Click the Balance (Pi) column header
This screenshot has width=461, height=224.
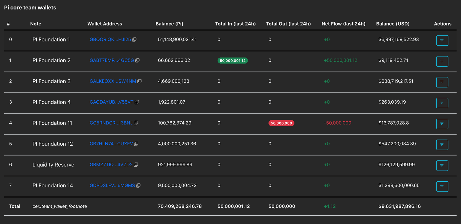tap(169, 24)
